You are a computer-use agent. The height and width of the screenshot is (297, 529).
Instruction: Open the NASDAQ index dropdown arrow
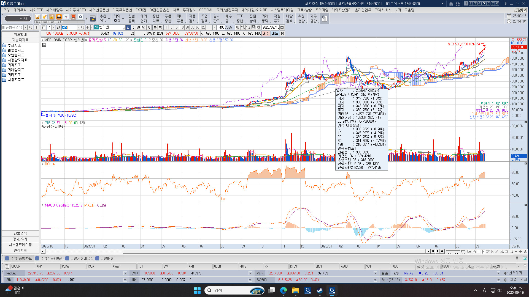125,273
